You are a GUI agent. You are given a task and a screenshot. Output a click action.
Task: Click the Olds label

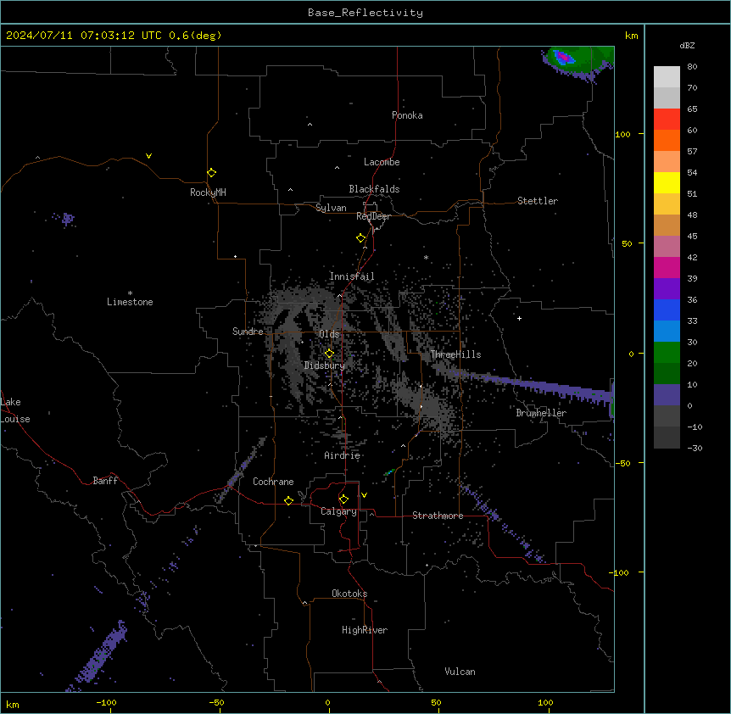click(x=329, y=334)
